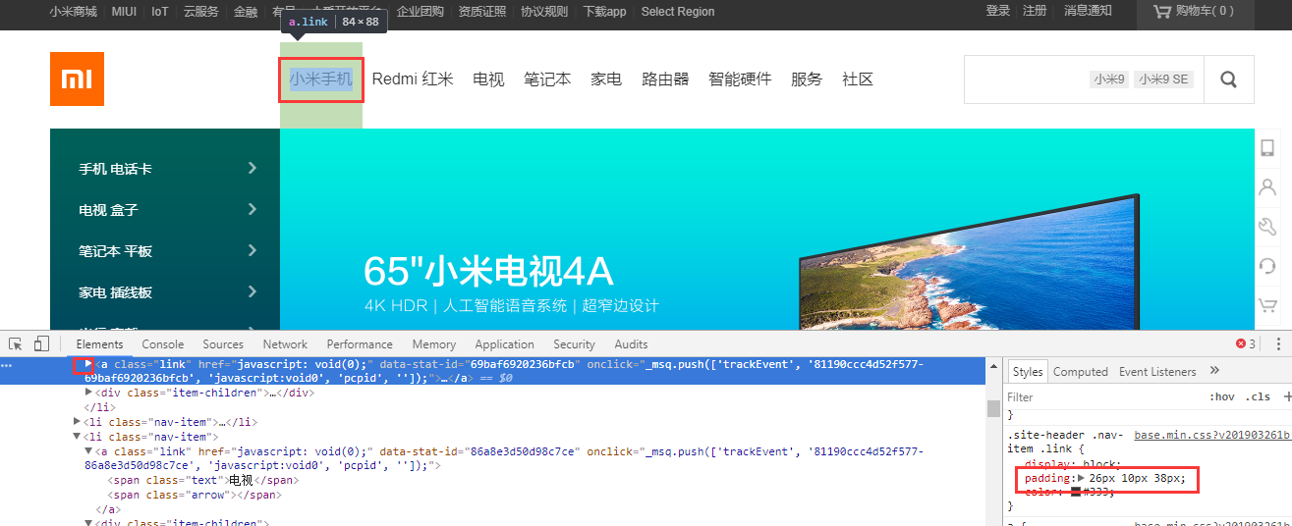1292x526 pixels.
Task: Click the Styles Filter input field
Action: [x=1102, y=397]
